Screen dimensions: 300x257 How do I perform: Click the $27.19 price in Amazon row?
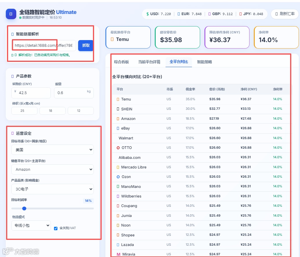coord(214,119)
